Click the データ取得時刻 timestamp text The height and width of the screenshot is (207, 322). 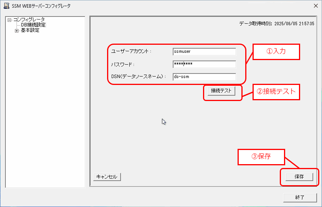point(277,24)
